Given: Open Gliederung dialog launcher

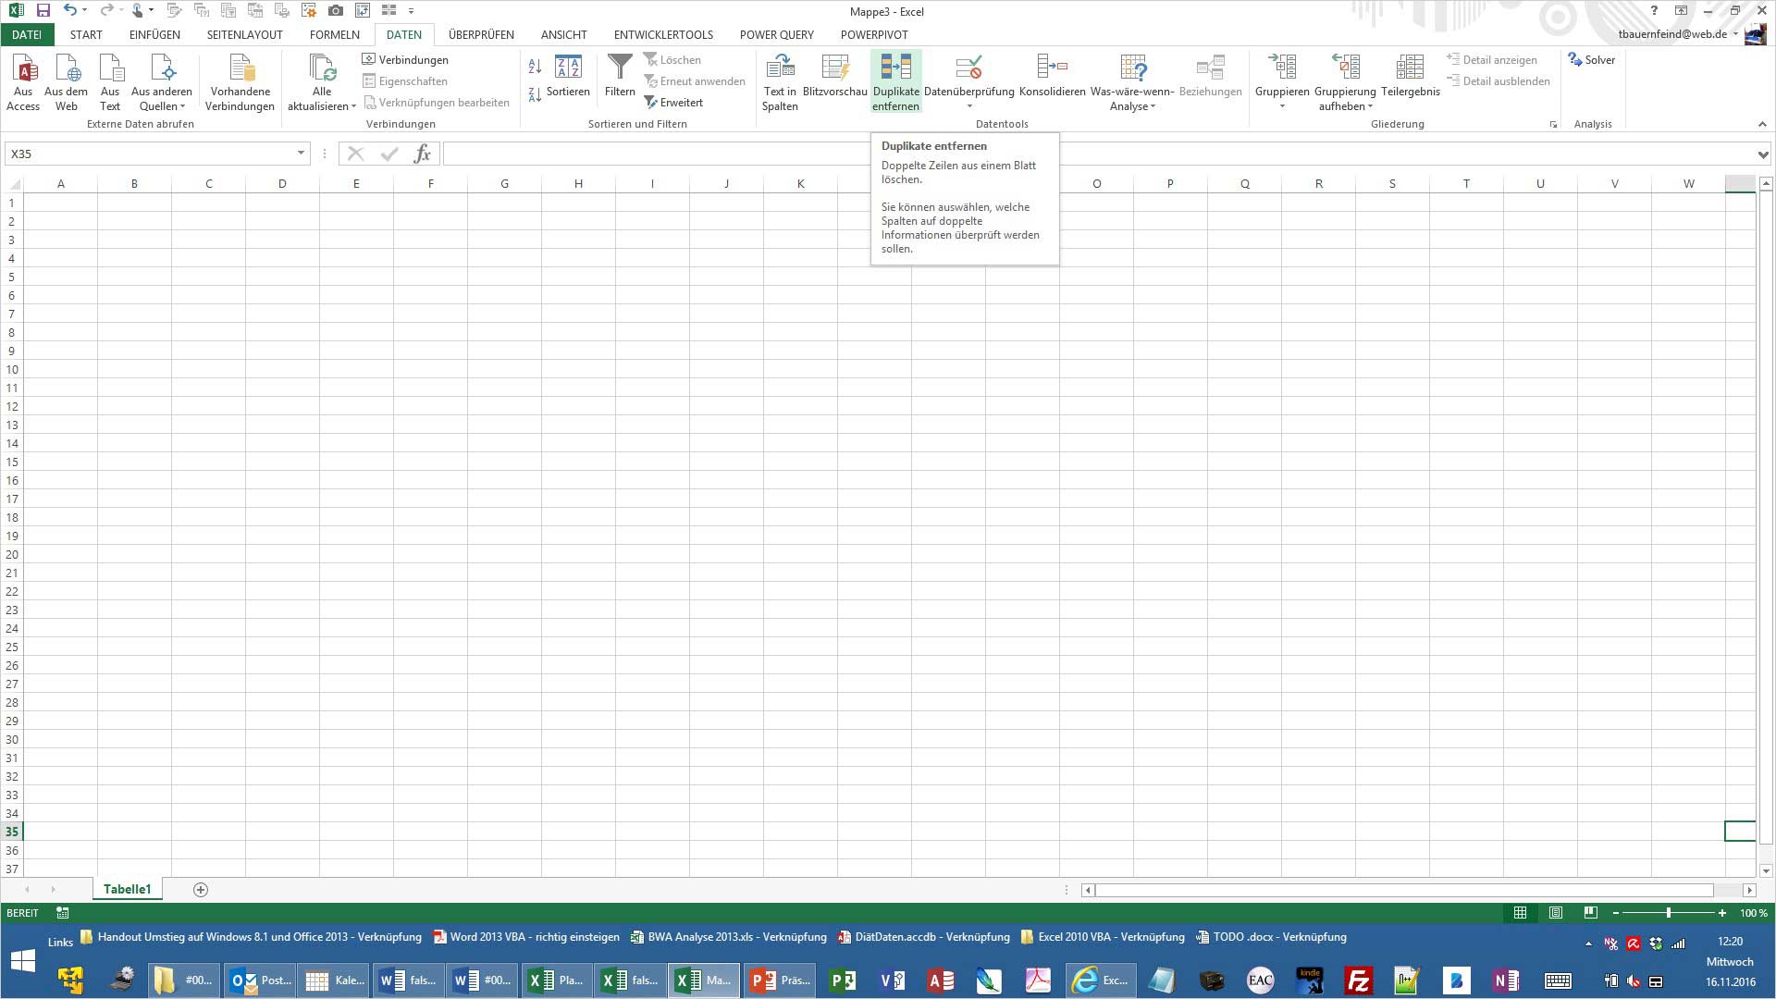Looking at the screenshot, I should coord(1553,125).
